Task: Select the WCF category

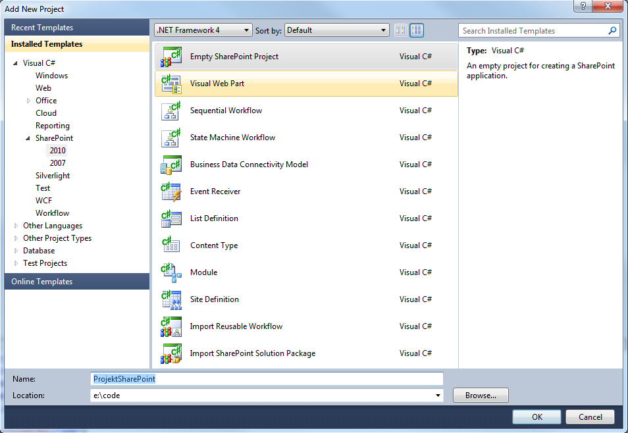Action: pos(43,201)
